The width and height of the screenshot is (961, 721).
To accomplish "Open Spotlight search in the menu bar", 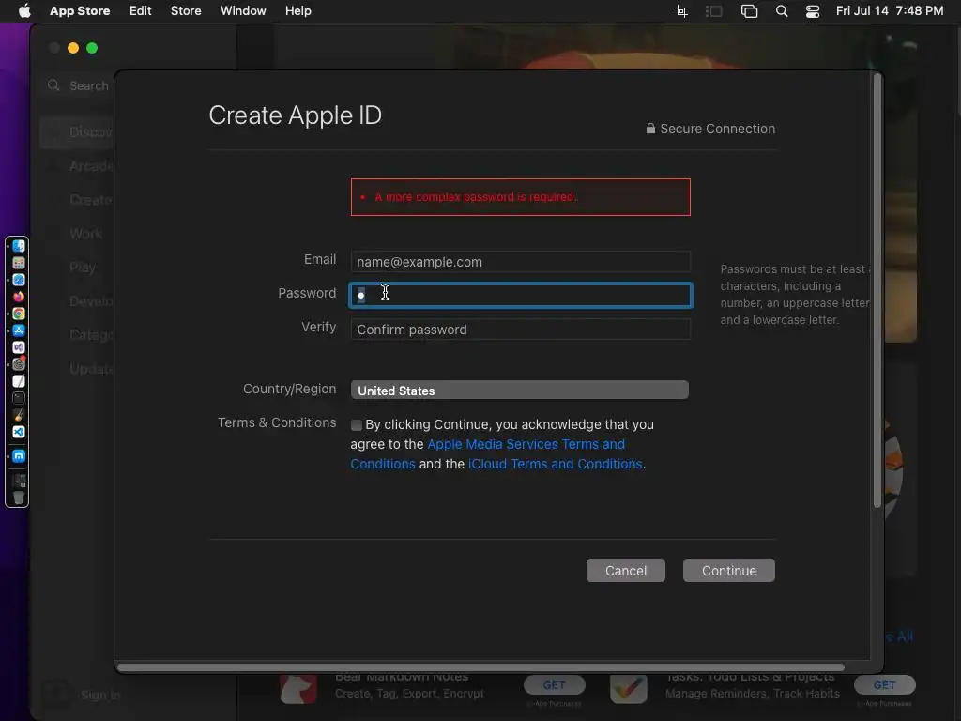I will pos(782,11).
